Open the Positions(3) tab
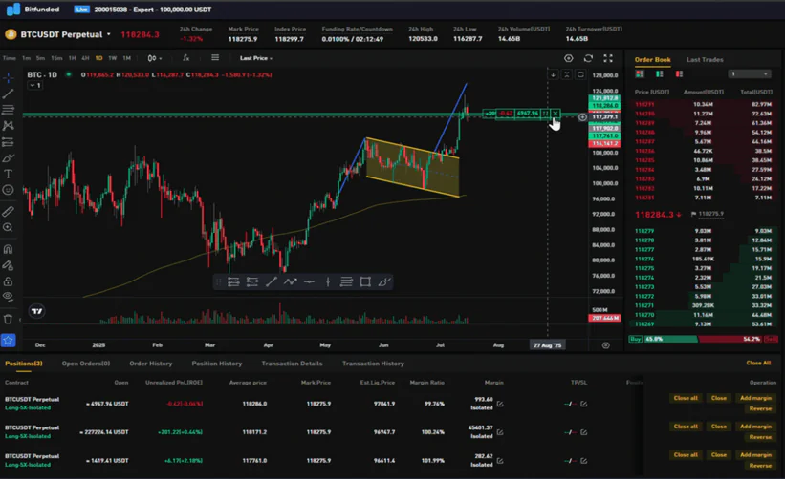 (x=24, y=364)
